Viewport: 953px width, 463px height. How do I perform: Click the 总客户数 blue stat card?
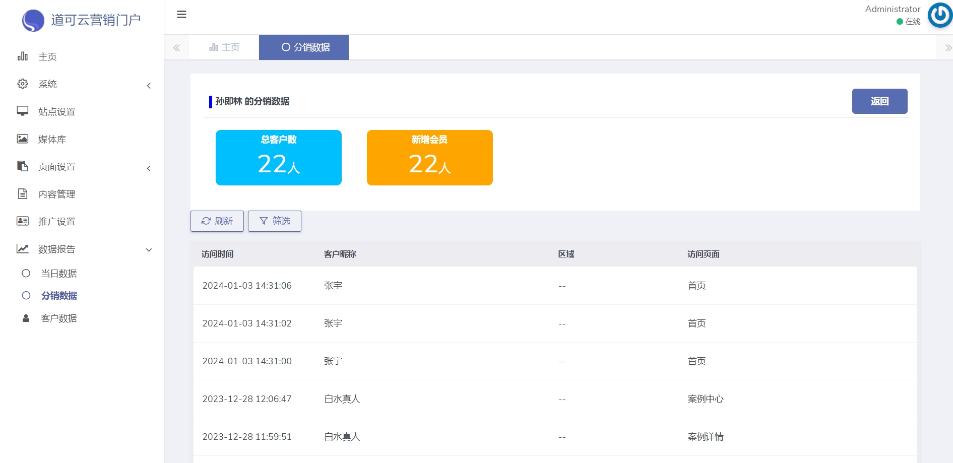(x=279, y=158)
